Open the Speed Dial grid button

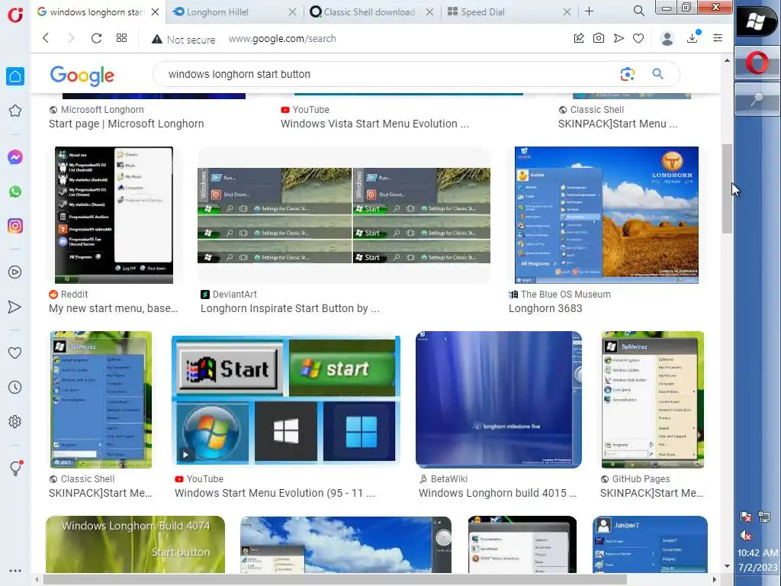pos(121,38)
